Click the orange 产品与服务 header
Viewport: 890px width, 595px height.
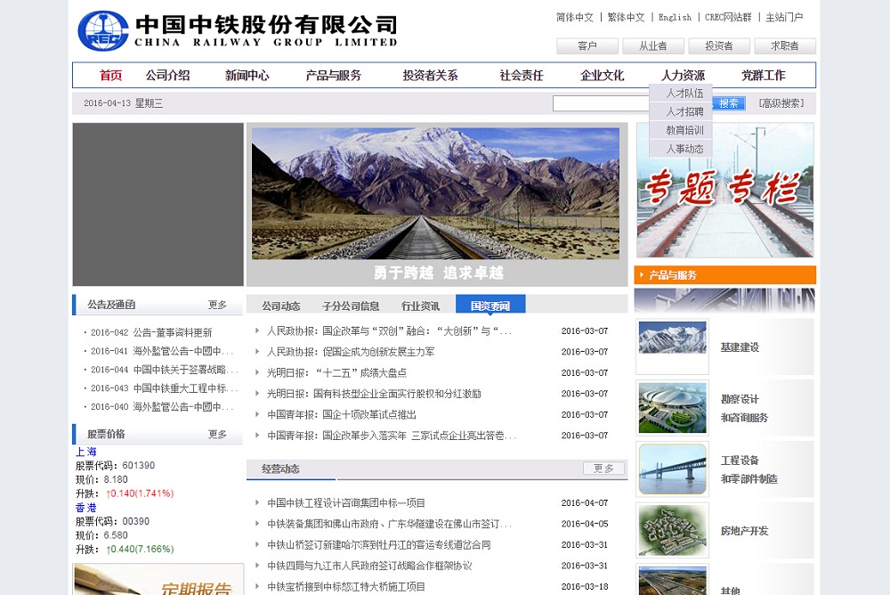pyautogui.click(x=724, y=275)
